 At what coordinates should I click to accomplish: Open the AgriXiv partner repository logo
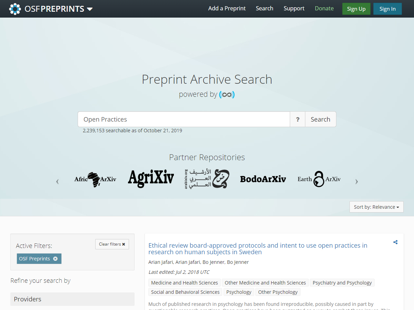click(151, 179)
